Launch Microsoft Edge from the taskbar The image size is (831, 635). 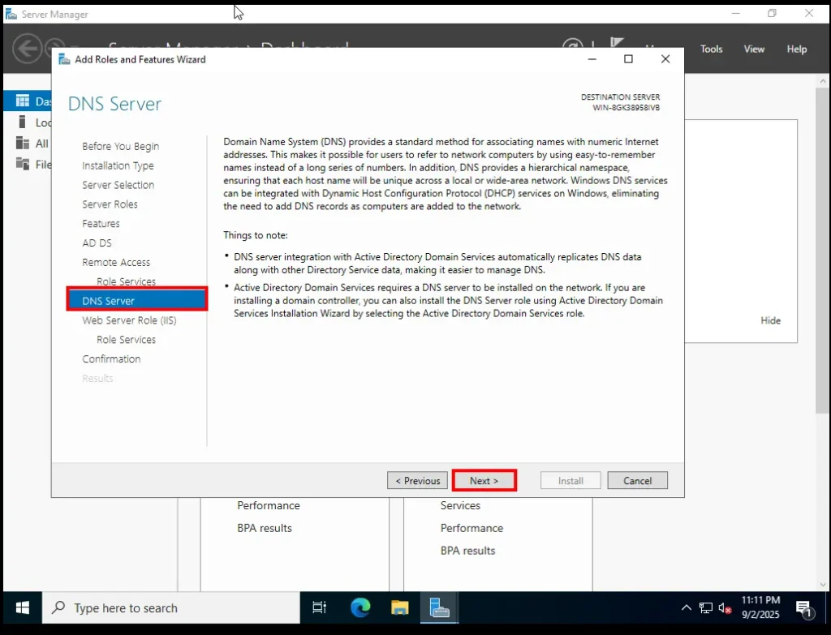[360, 607]
